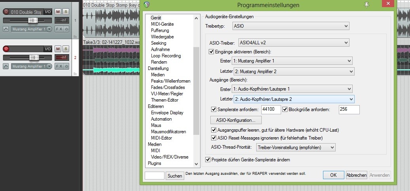This screenshot has width=410, height=191.
Task: Click the Suchen button
Action: coord(175,176)
